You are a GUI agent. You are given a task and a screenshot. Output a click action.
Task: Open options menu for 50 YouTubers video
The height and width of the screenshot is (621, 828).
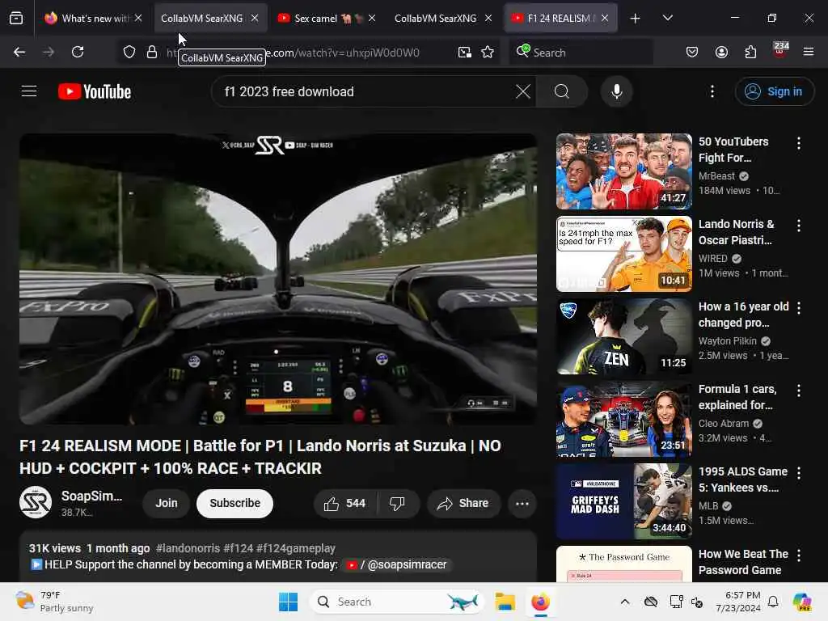click(x=798, y=142)
